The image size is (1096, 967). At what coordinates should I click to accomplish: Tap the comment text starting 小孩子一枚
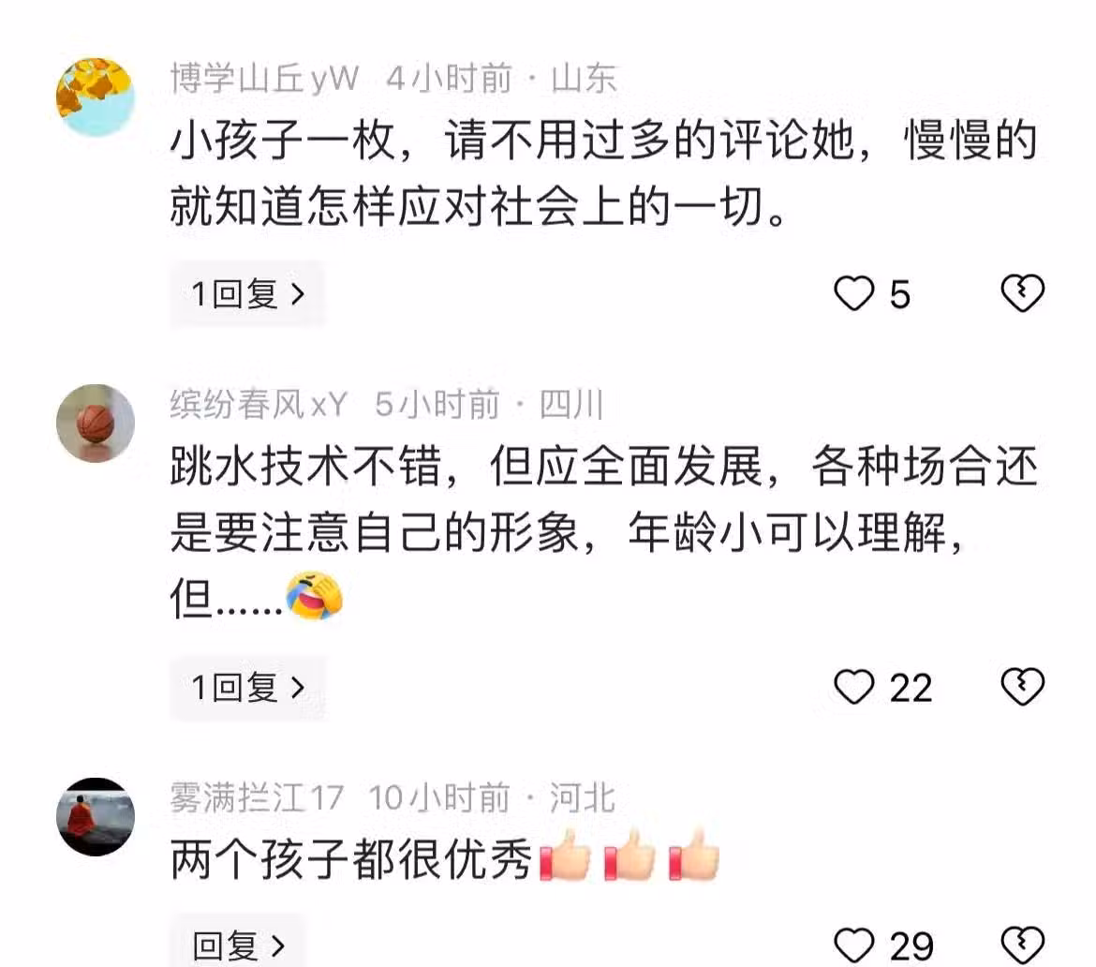tap(604, 172)
